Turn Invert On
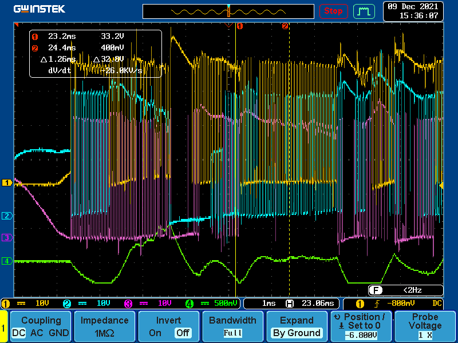 [155, 333]
